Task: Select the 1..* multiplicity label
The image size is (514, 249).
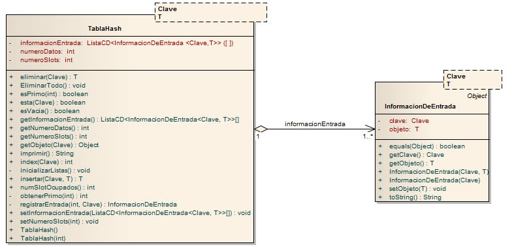Action: tap(368, 136)
